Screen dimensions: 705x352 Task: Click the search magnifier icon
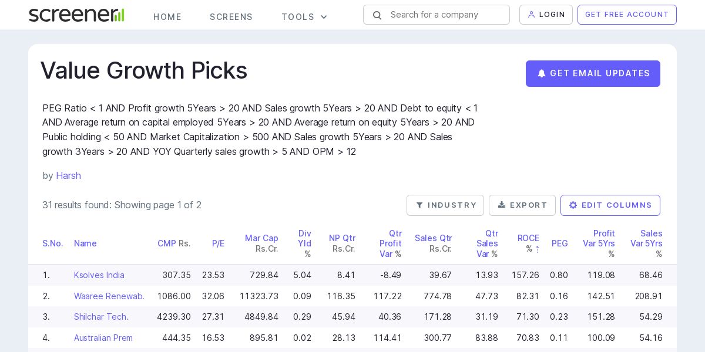tap(377, 15)
